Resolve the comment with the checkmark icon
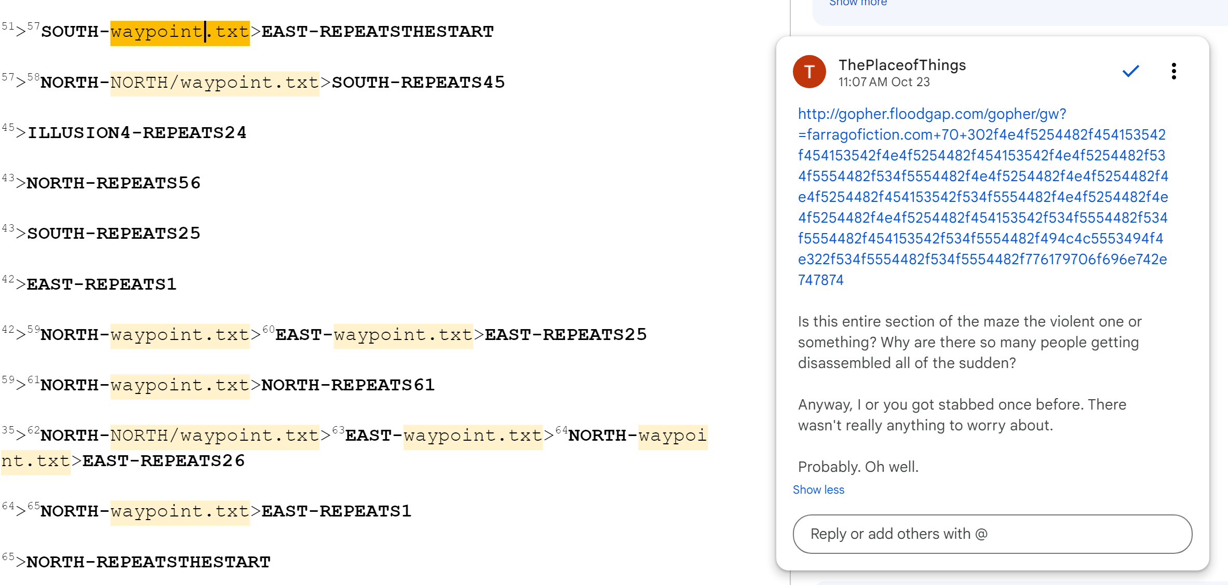The height and width of the screenshot is (585, 1228). [x=1130, y=71]
